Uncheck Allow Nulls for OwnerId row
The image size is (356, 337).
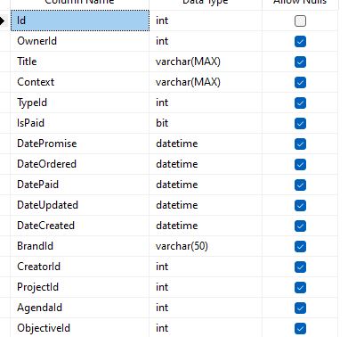pos(300,41)
